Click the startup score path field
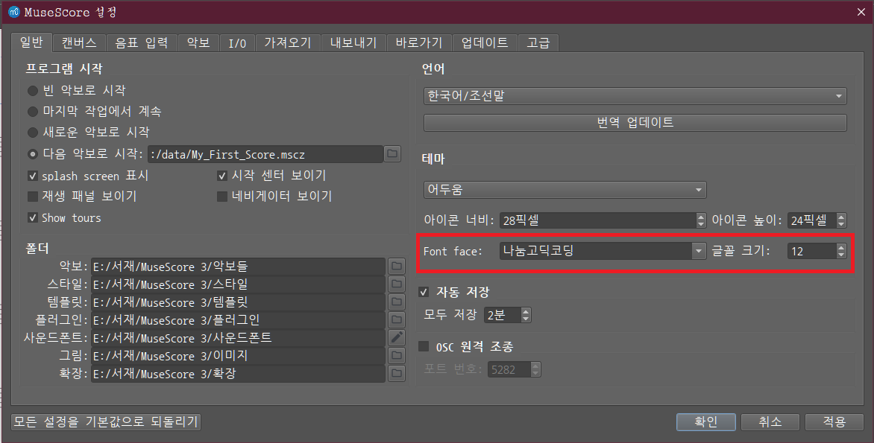This screenshot has height=443, width=874. 265,154
